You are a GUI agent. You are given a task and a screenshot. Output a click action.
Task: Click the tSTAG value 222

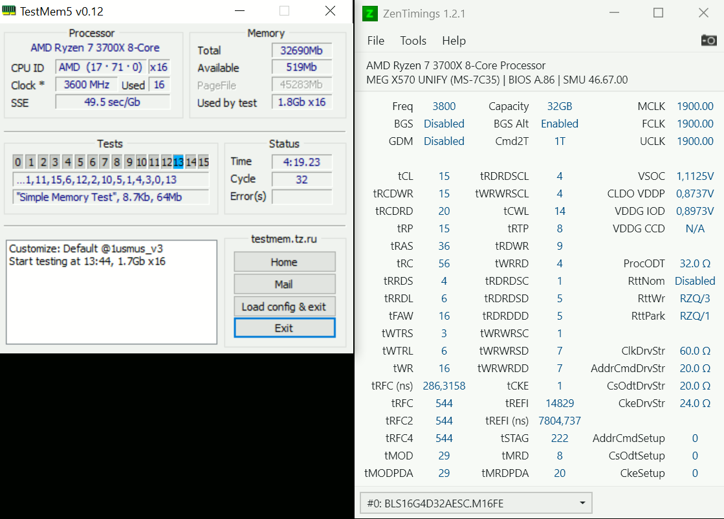pos(560,438)
